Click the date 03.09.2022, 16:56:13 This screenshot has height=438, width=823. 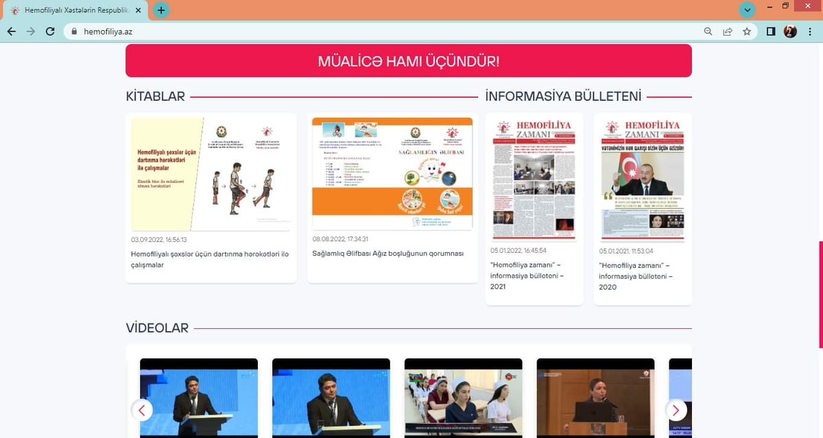pyautogui.click(x=159, y=240)
